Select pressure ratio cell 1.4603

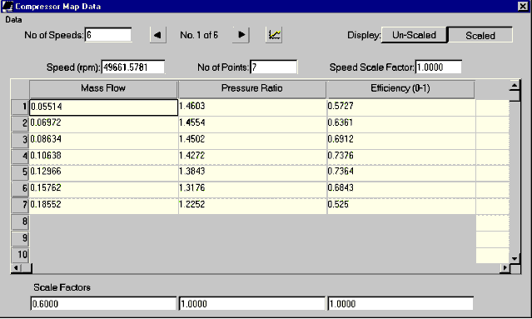tap(253, 107)
